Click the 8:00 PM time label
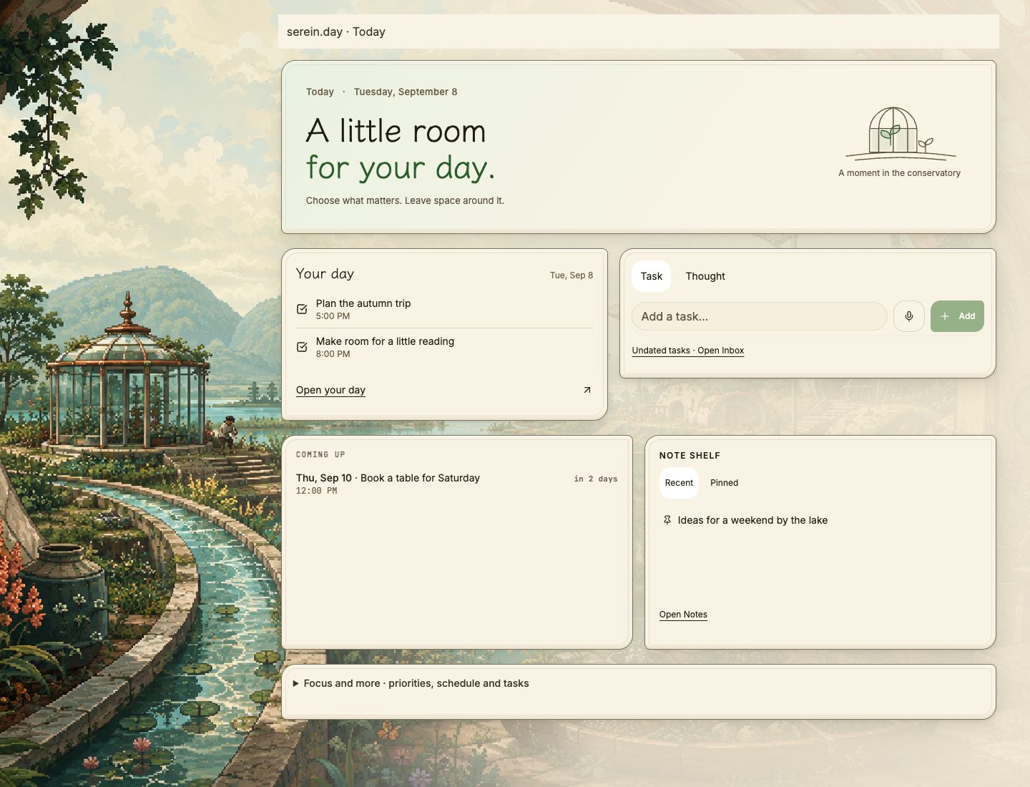The height and width of the screenshot is (787, 1030). point(333,354)
